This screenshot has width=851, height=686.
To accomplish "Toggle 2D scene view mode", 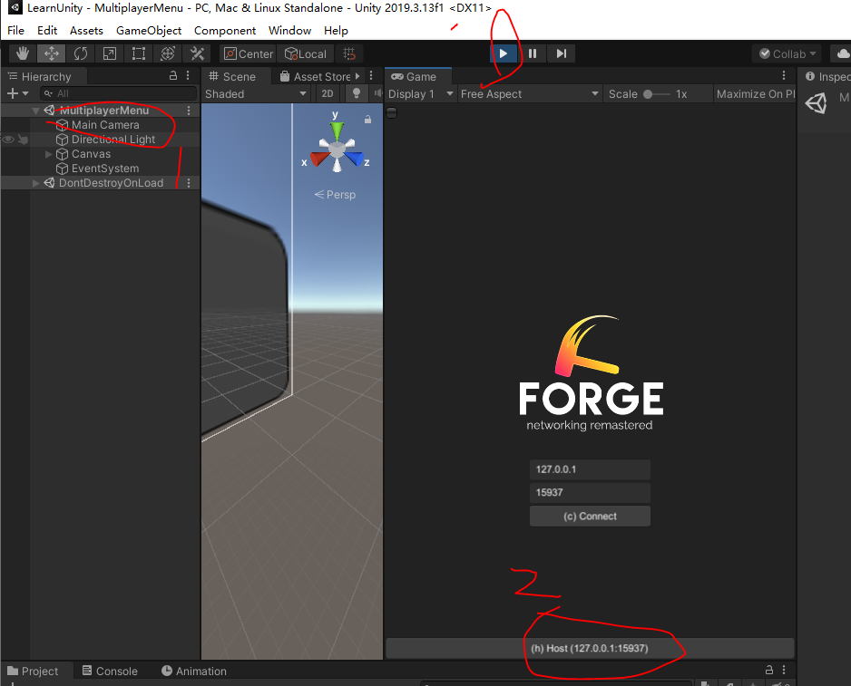I will [x=328, y=94].
